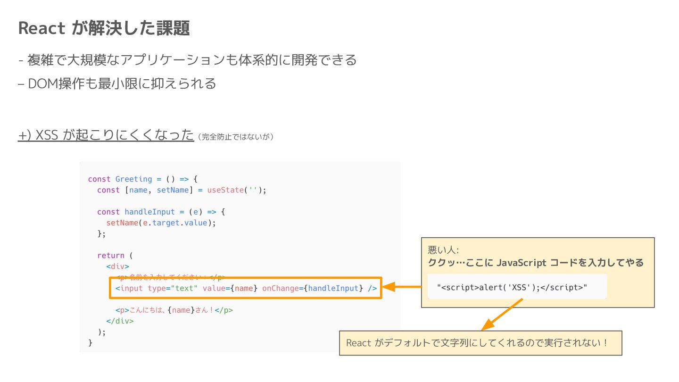Click the 'return (' code line
Screen dimensions: 679x382
(115, 255)
